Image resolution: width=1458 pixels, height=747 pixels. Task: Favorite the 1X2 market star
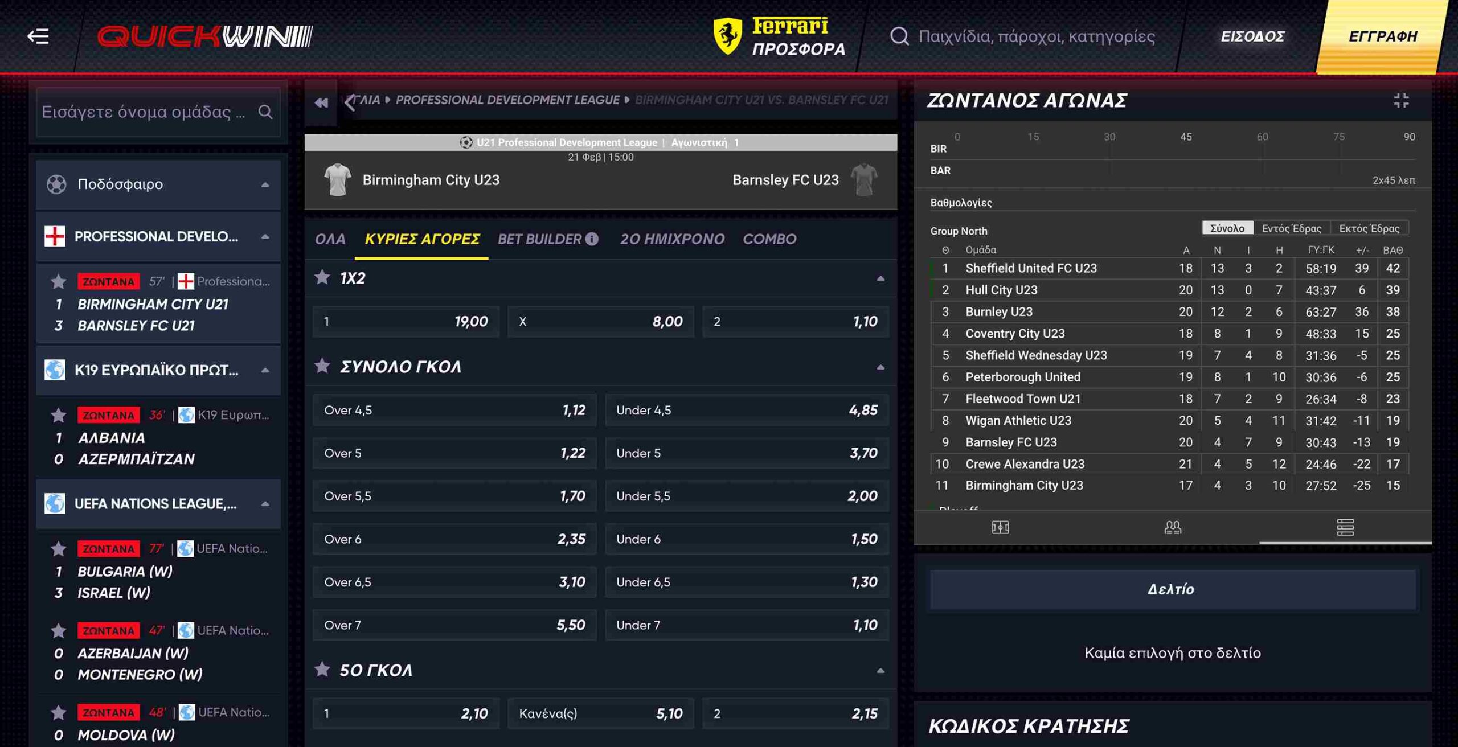(x=322, y=277)
